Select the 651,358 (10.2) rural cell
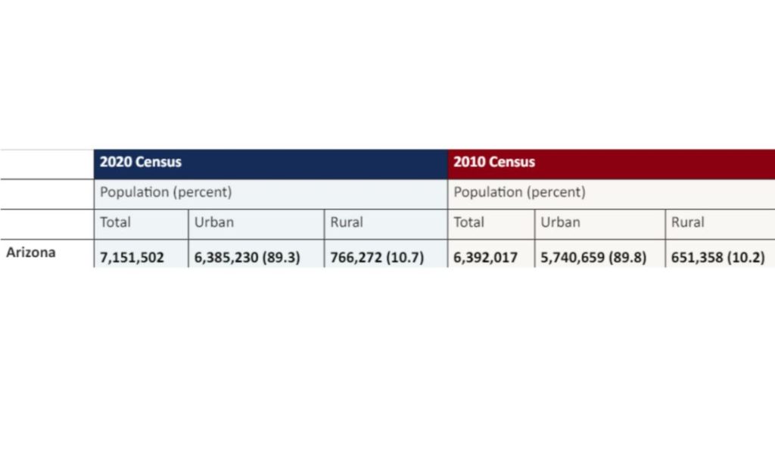This screenshot has width=775, height=465. pyautogui.click(x=717, y=257)
